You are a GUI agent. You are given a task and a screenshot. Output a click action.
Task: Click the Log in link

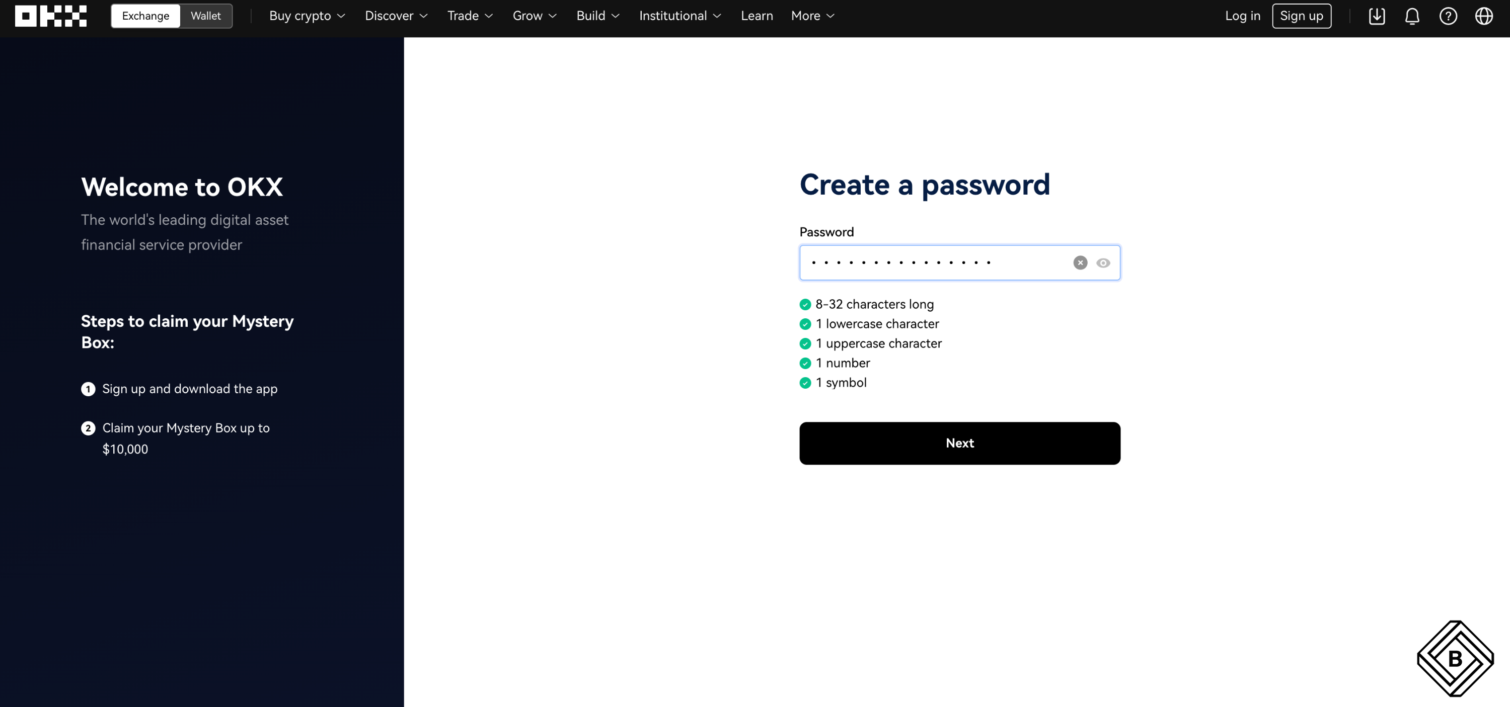tap(1242, 16)
